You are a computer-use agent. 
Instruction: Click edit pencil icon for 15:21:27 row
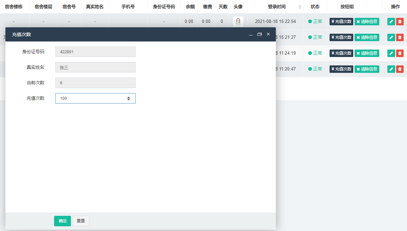pos(391,37)
